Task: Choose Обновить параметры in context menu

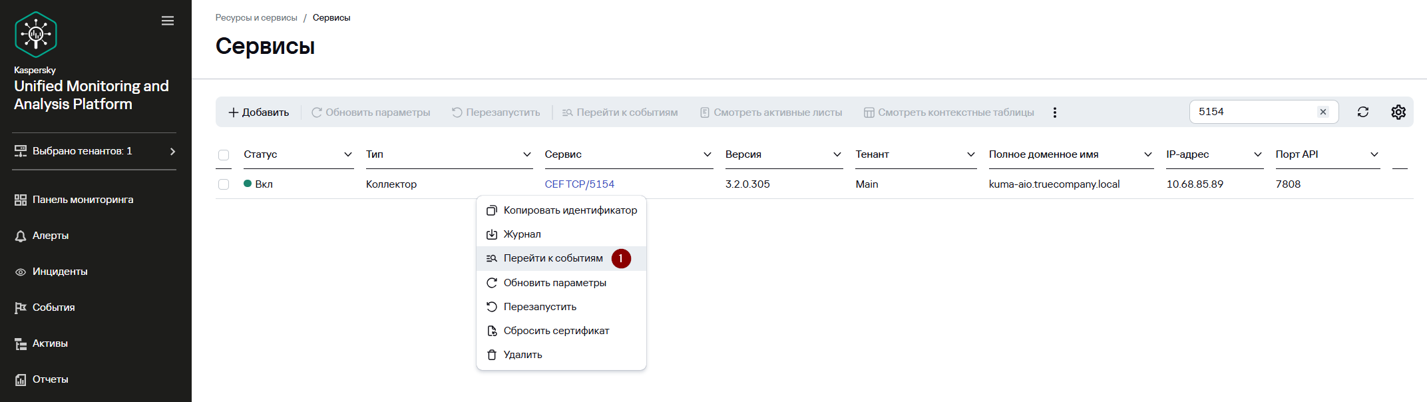Action: point(561,283)
